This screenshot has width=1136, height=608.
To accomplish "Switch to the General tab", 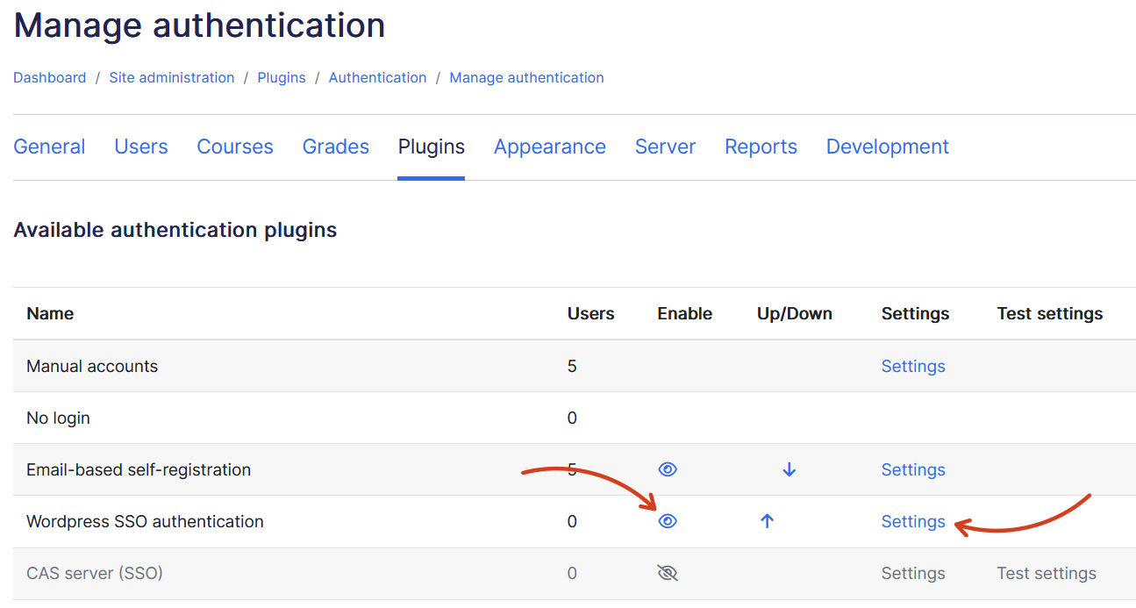I will coord(49,147).
